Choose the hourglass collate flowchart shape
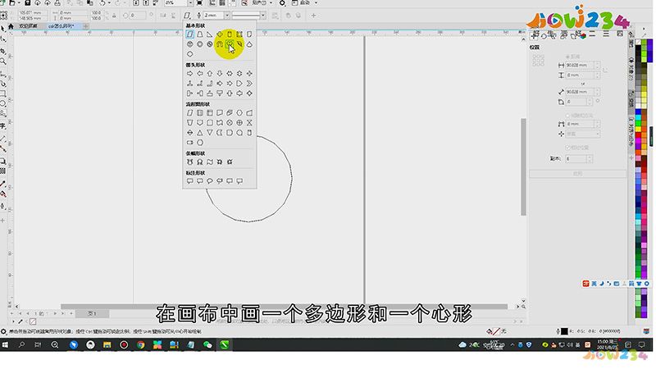 249,122
